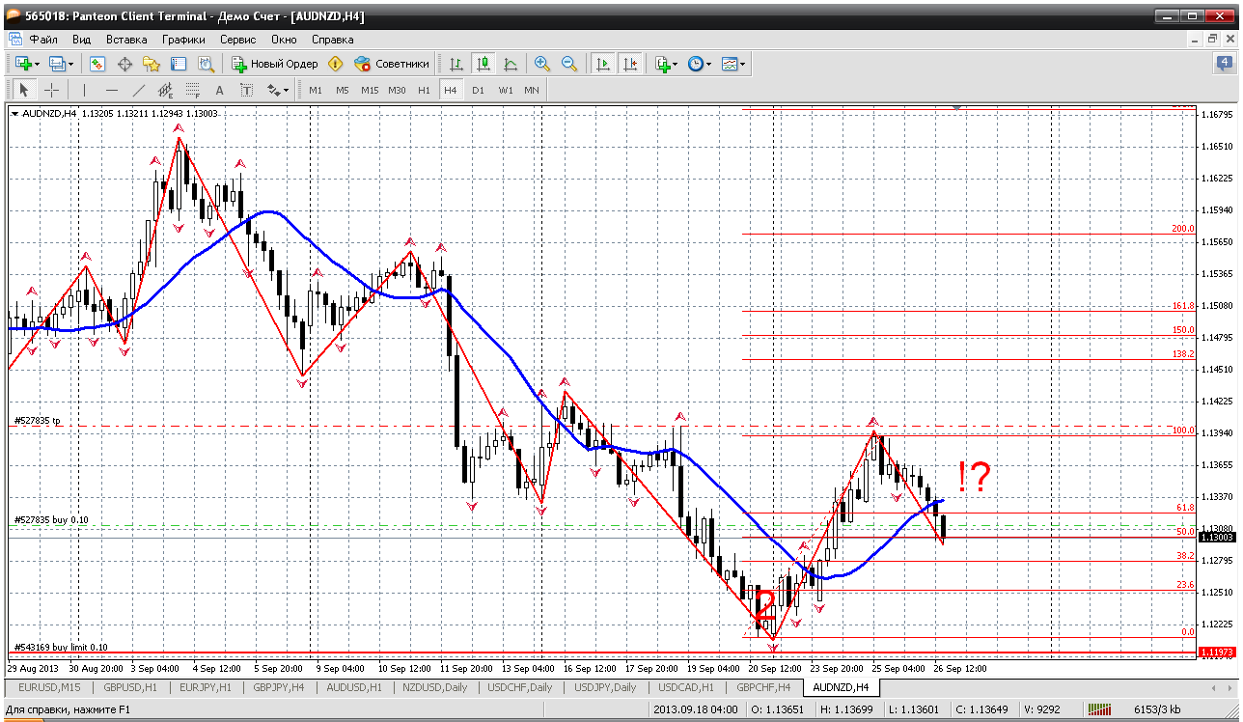Click the connection status bars indicator

(x=1101, y=710)
